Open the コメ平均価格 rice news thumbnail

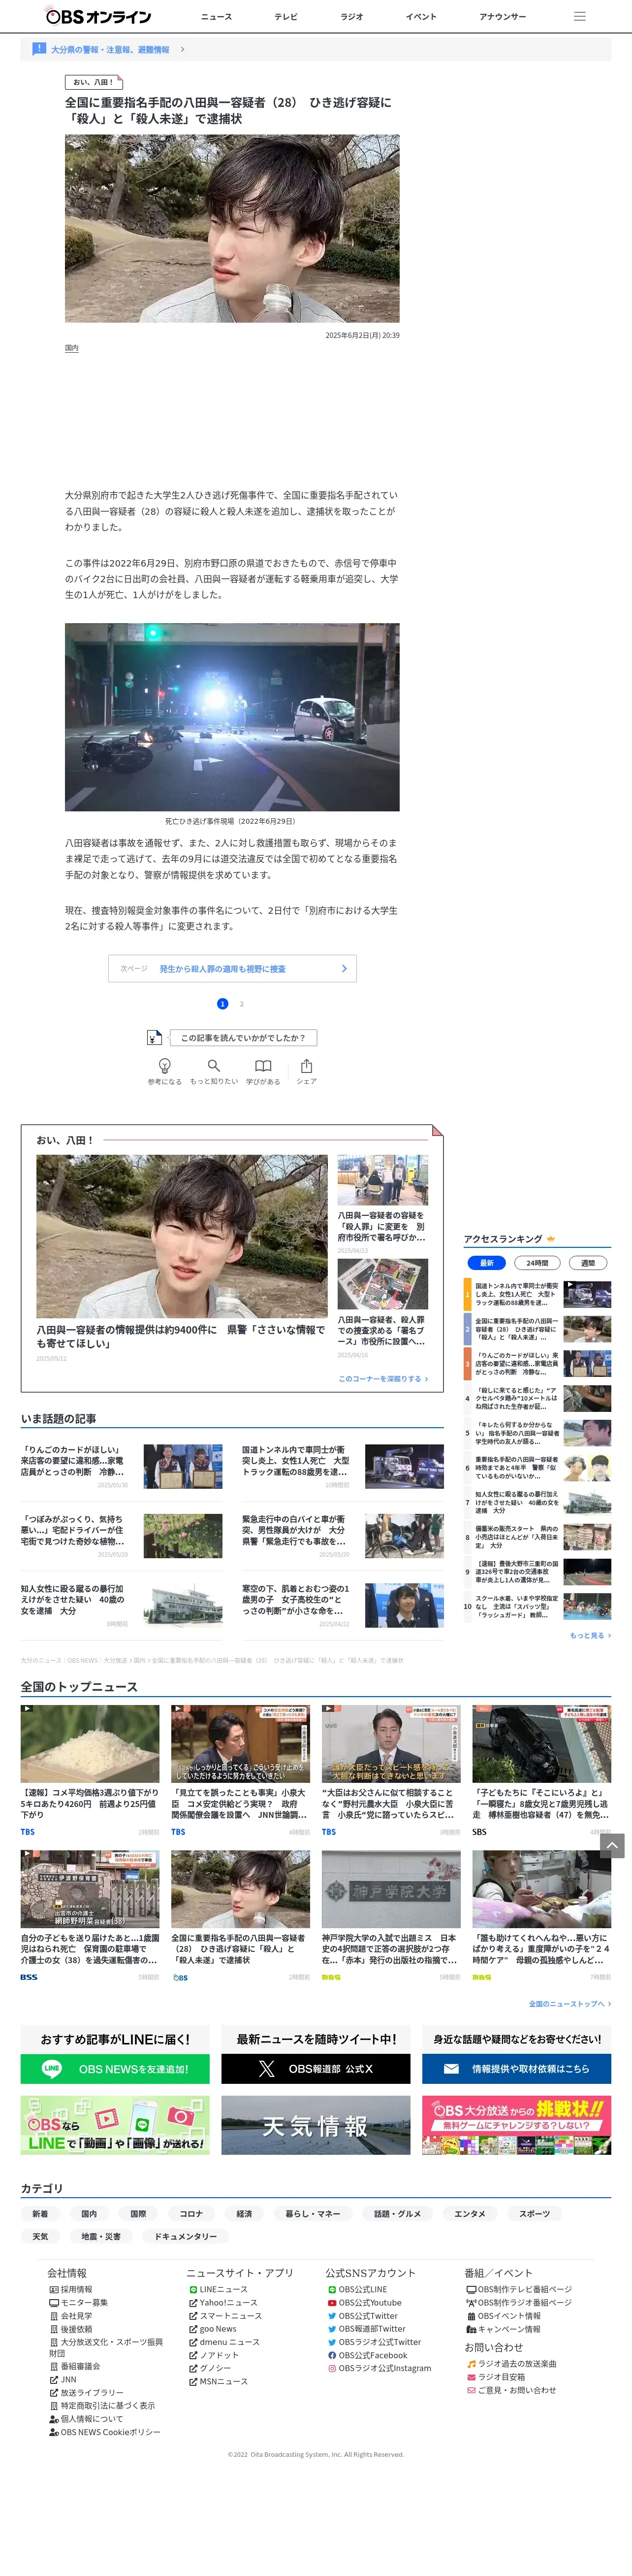90,1743
